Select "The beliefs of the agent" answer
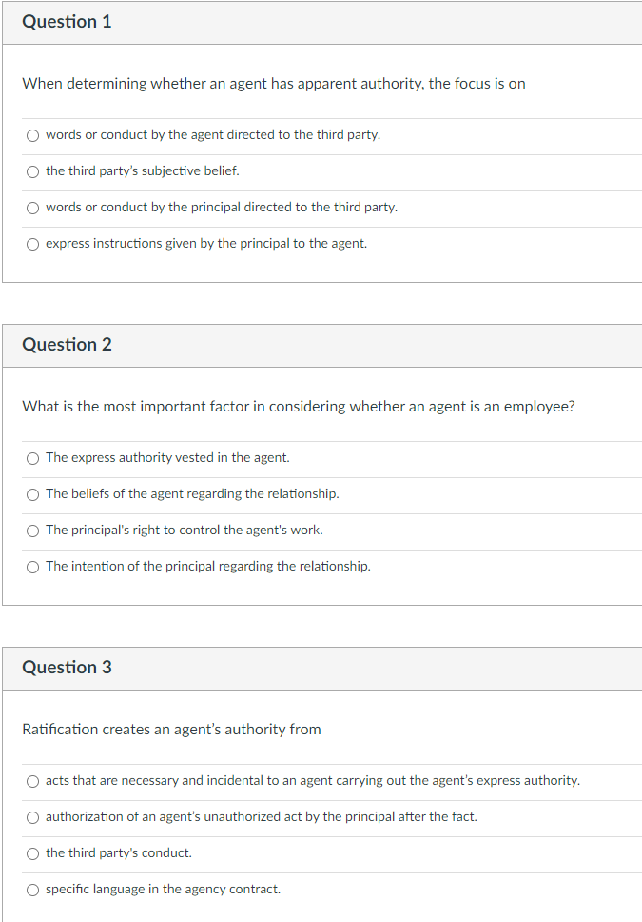 click(32, 494)
